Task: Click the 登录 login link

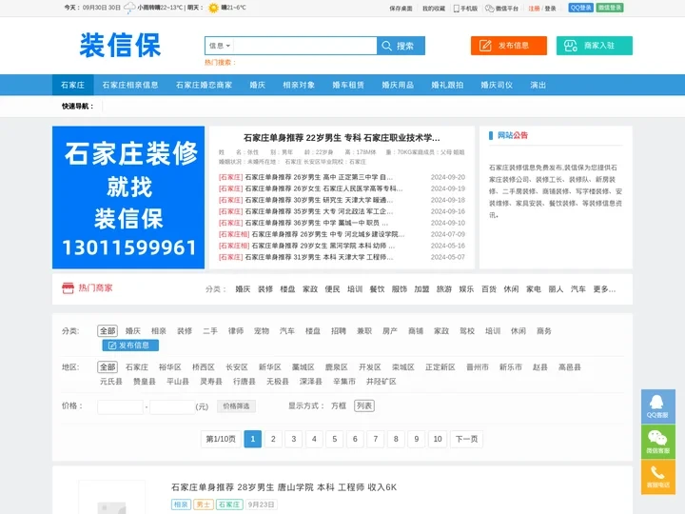Action: 550,9
